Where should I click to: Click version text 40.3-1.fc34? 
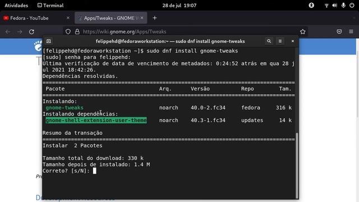[x=208, y=120]
